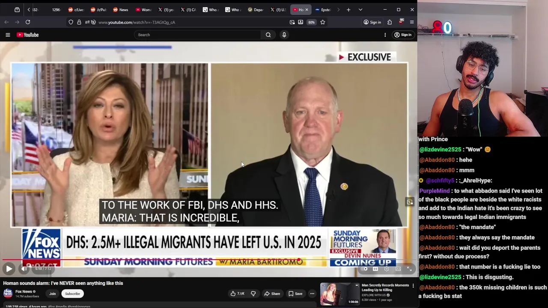This screenshot has width=548, height=308.
Task: Reset the 80% zoom level badge
Action: pyautogui.click(x=311, y=22)
